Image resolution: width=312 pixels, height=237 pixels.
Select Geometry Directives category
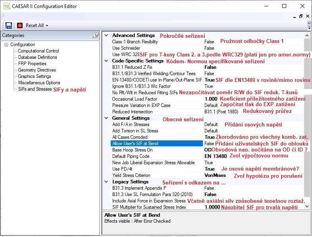click(x=37, y=70)
